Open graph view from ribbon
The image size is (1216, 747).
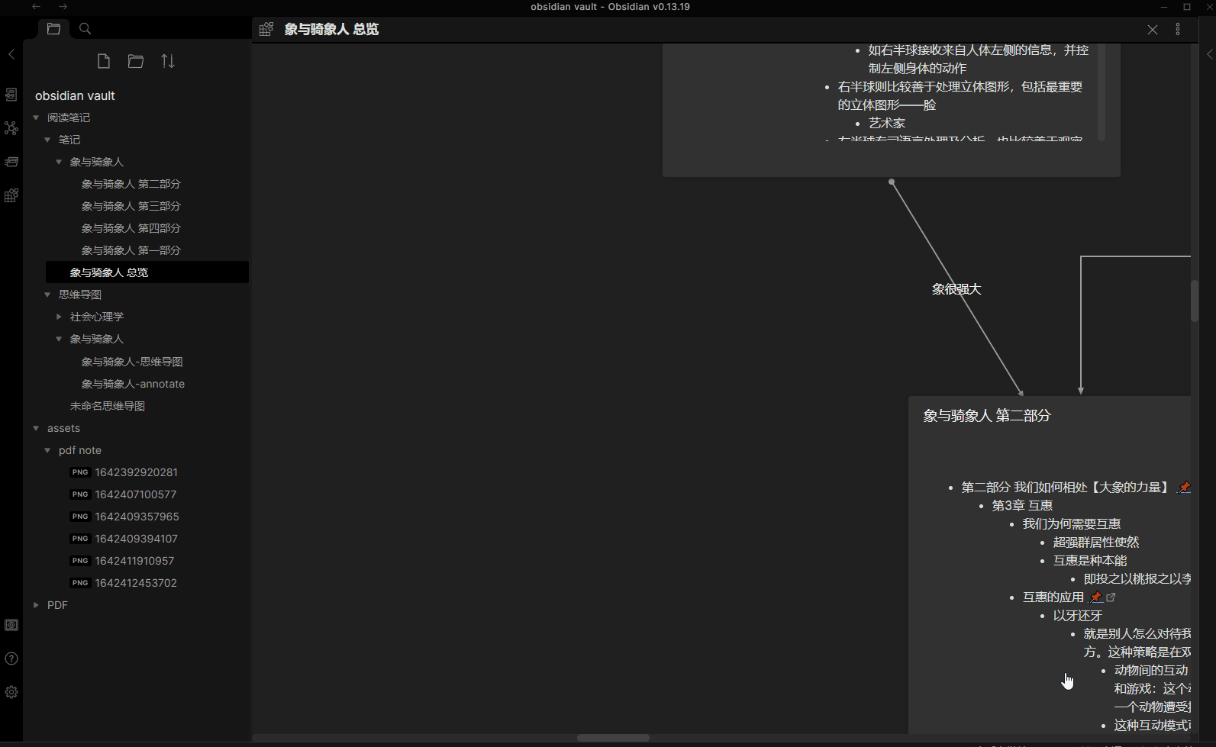click(11, 128)
